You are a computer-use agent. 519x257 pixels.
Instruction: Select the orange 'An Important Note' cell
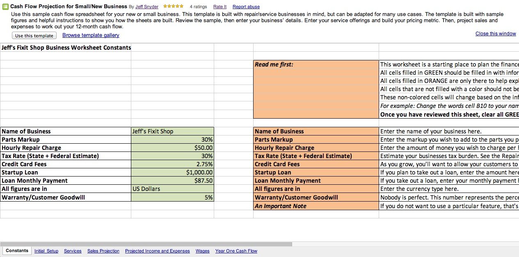click(316, 206)
